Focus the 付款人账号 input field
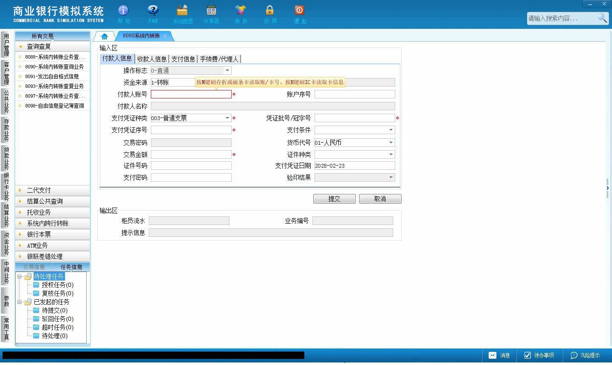This screenshot has width=612, height=365. click(x=191, y=94)
